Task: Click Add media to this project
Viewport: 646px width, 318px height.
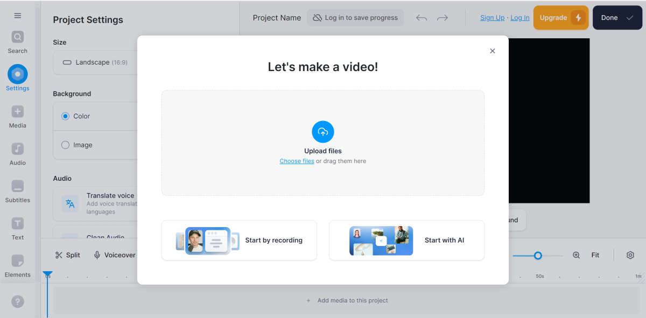Action: pyautogui.click(x=347, y=300)
